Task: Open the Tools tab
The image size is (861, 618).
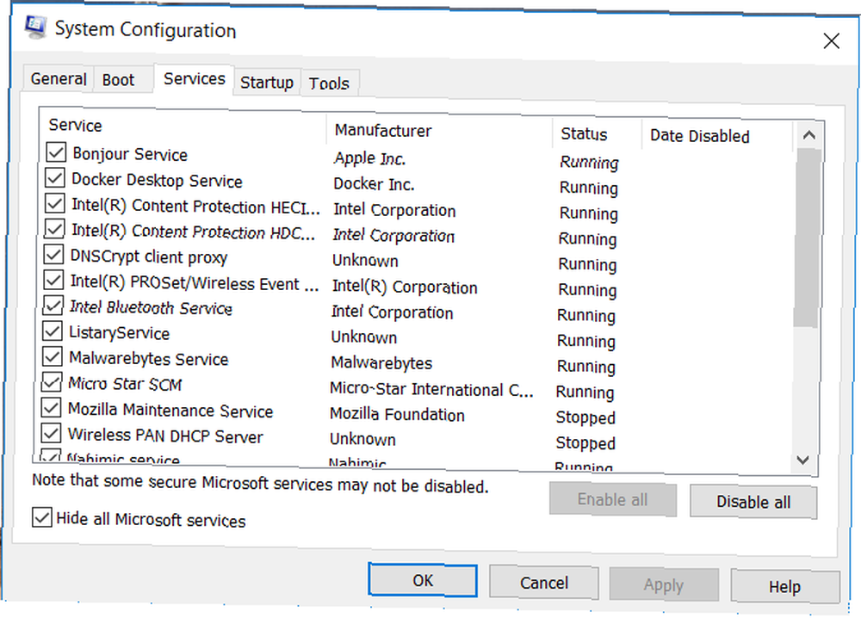Action: [329, 83]
